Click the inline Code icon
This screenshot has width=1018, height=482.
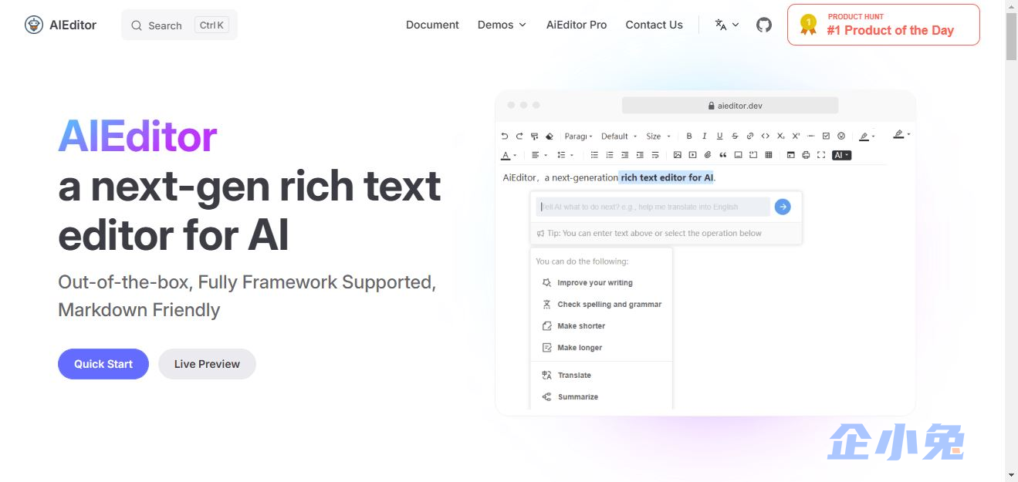click(765, 136)
